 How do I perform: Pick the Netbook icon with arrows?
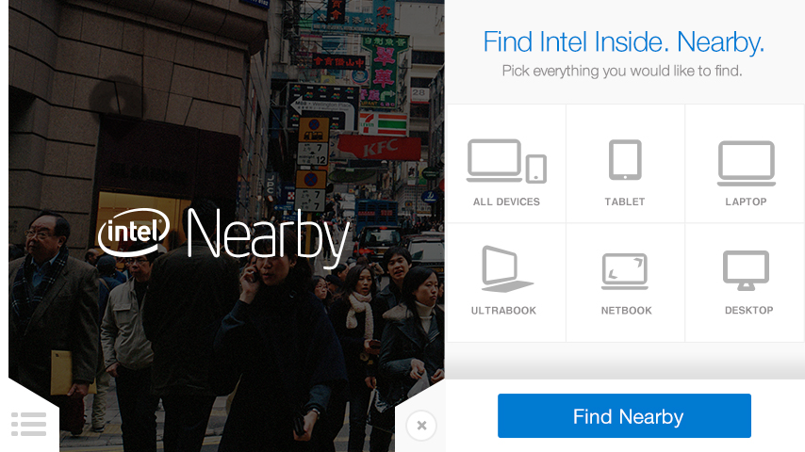pyautogui.click(x=625, y=271)
